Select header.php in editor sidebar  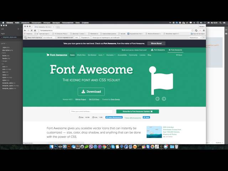[x=6, y=58]
